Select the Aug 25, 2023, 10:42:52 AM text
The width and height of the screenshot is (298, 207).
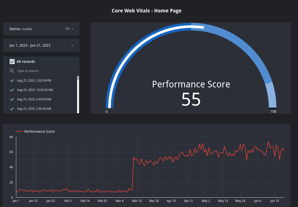[x=35, y=90]
